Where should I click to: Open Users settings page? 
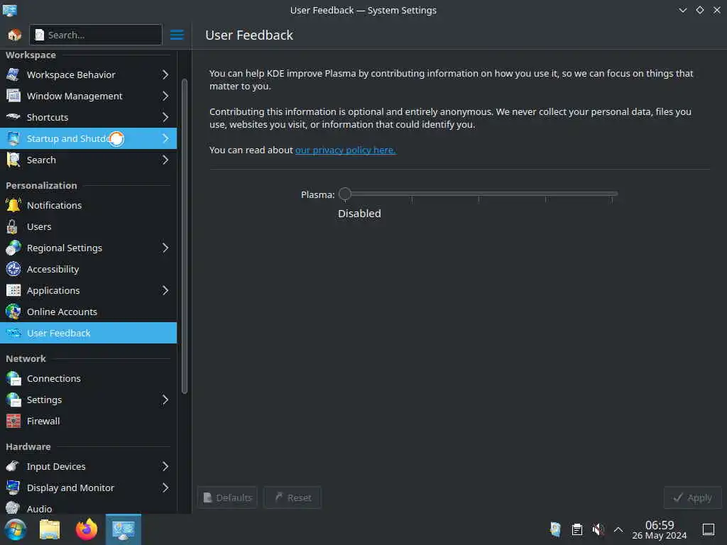pos(88,226)
